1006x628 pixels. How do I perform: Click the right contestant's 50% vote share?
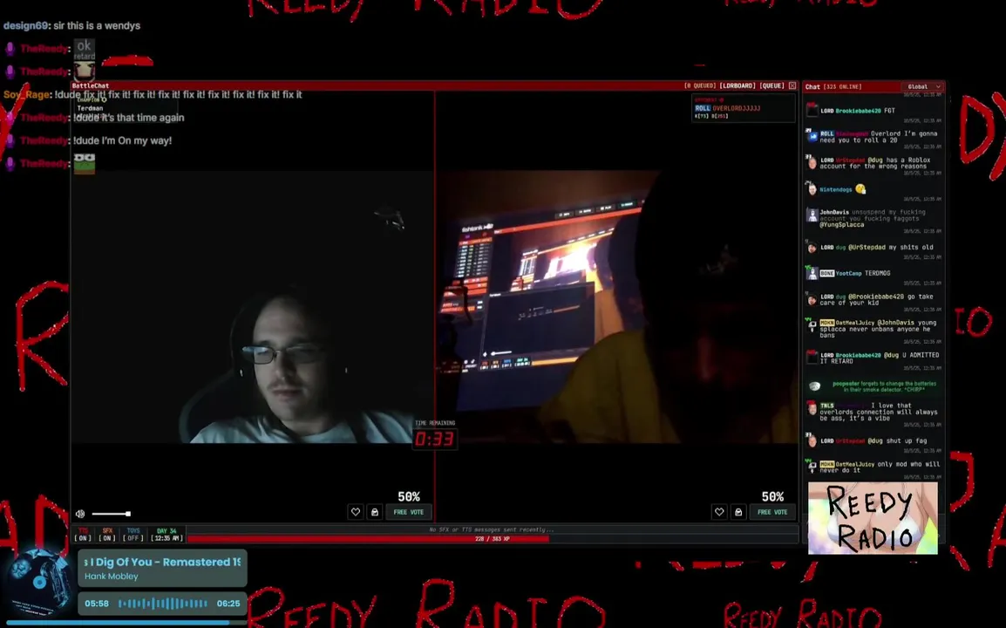click(x=772, y=496)
